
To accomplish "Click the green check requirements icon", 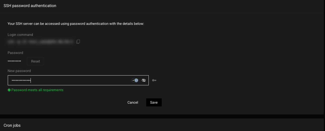I will [x=9, y=90].
